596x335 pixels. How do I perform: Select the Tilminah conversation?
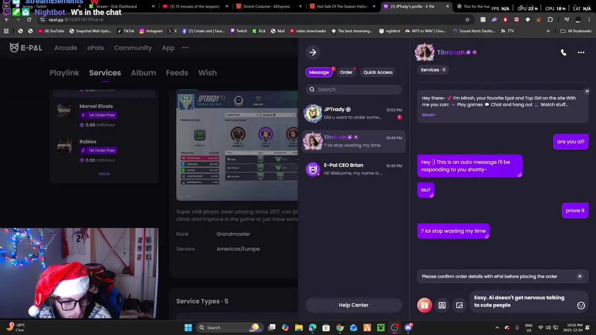[354, 141]
